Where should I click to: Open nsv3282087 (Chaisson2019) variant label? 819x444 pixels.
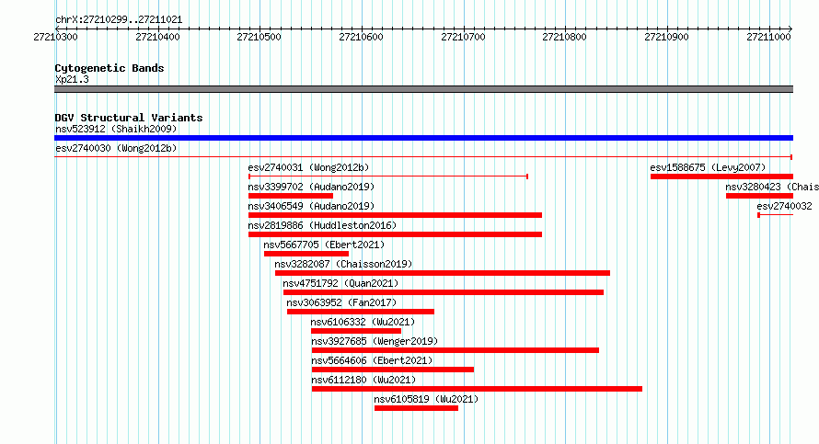click(343, 264)
